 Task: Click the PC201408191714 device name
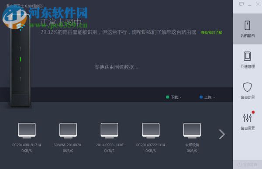click(27, 145)
